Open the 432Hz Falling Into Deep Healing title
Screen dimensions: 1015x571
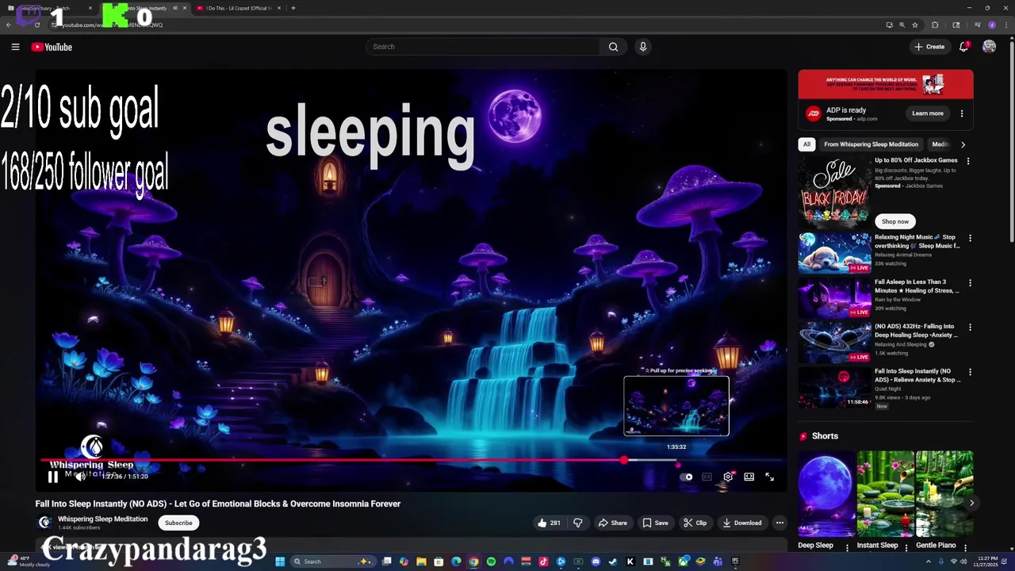pos(916,331)
